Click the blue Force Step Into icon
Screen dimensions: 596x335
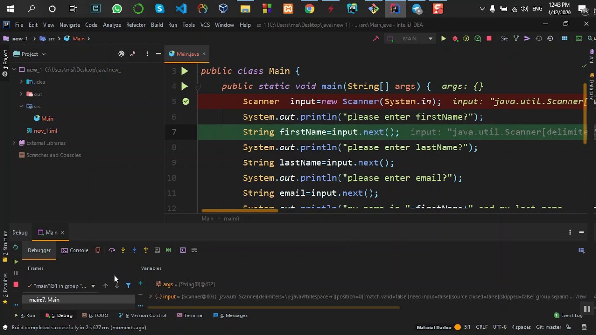click(x=135, y=250)
